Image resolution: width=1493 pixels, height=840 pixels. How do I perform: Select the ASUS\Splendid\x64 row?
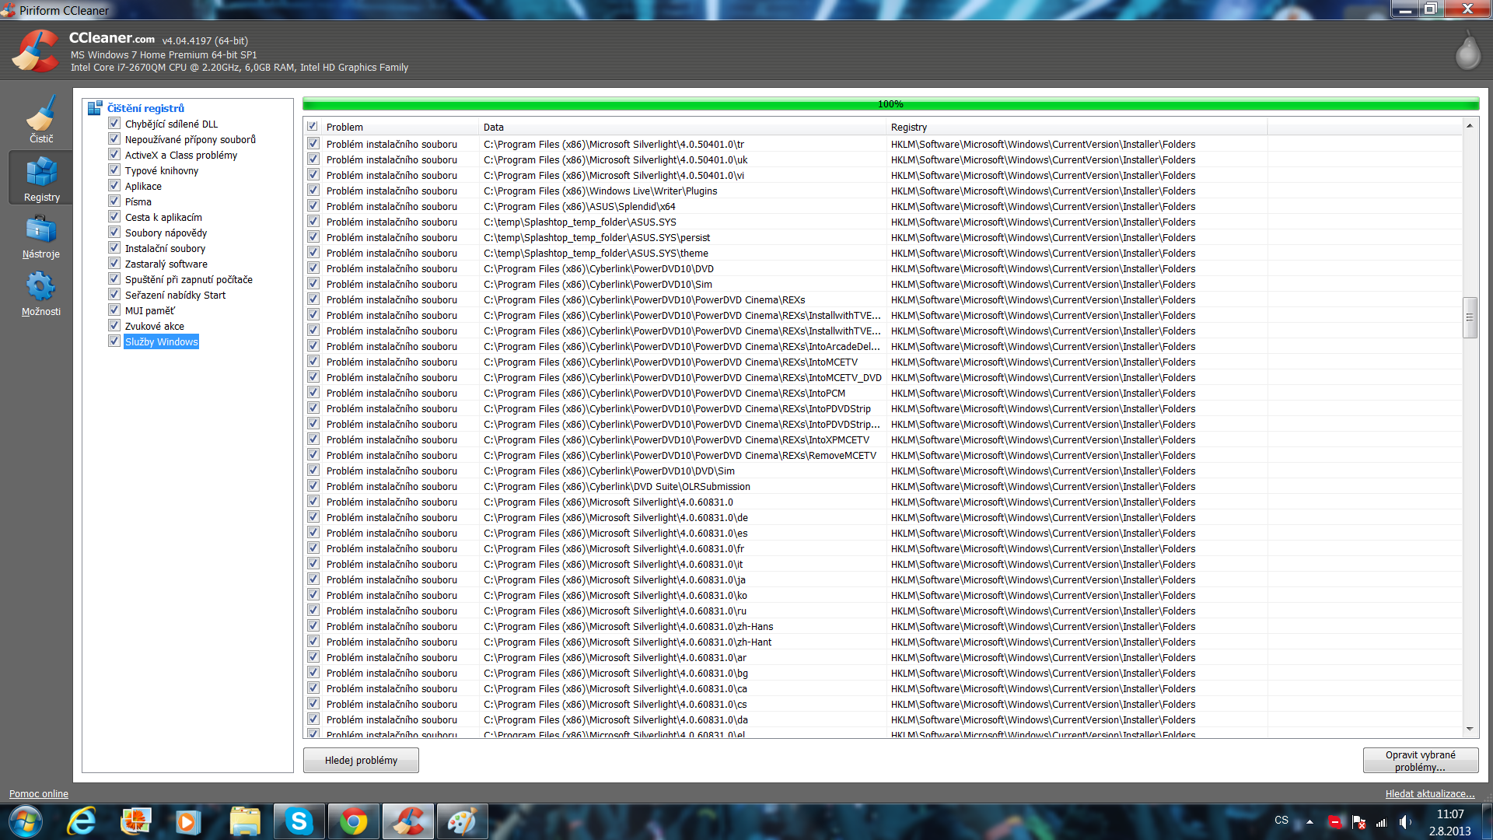(x=883, y=206)
